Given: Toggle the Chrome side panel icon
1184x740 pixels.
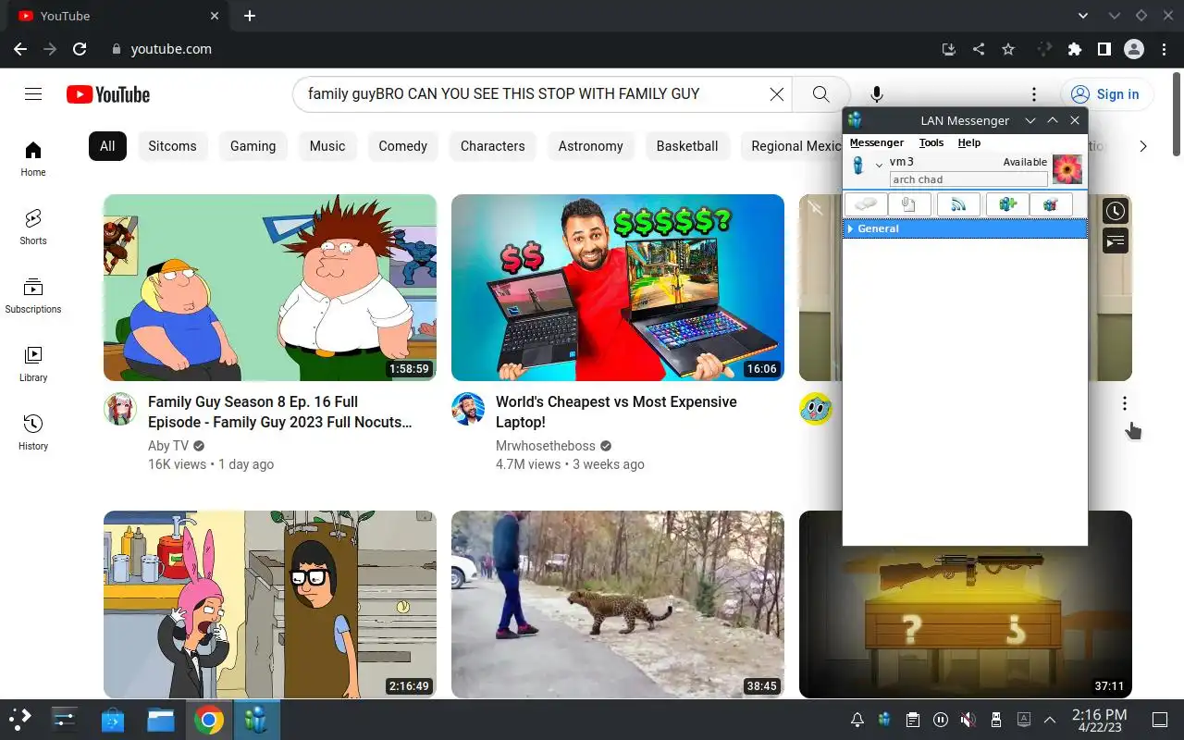Looking at the screenshot, I should click(x=1104, y=49).
